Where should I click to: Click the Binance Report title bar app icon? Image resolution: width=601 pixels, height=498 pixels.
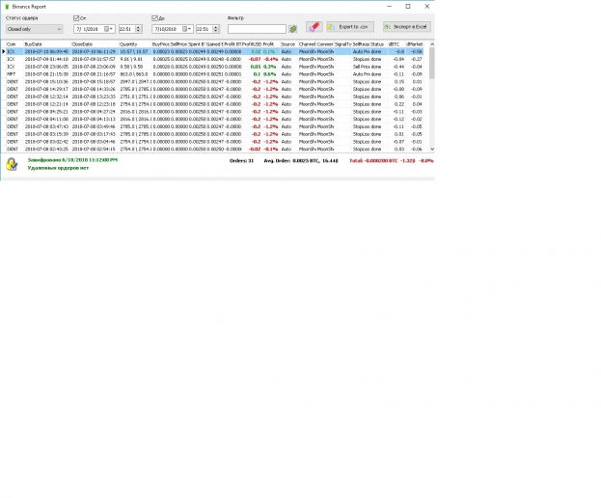[7, 7]
